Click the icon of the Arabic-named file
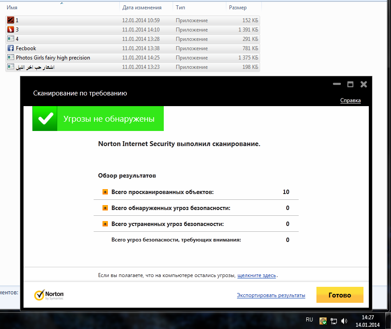 (x=11, y=67)
